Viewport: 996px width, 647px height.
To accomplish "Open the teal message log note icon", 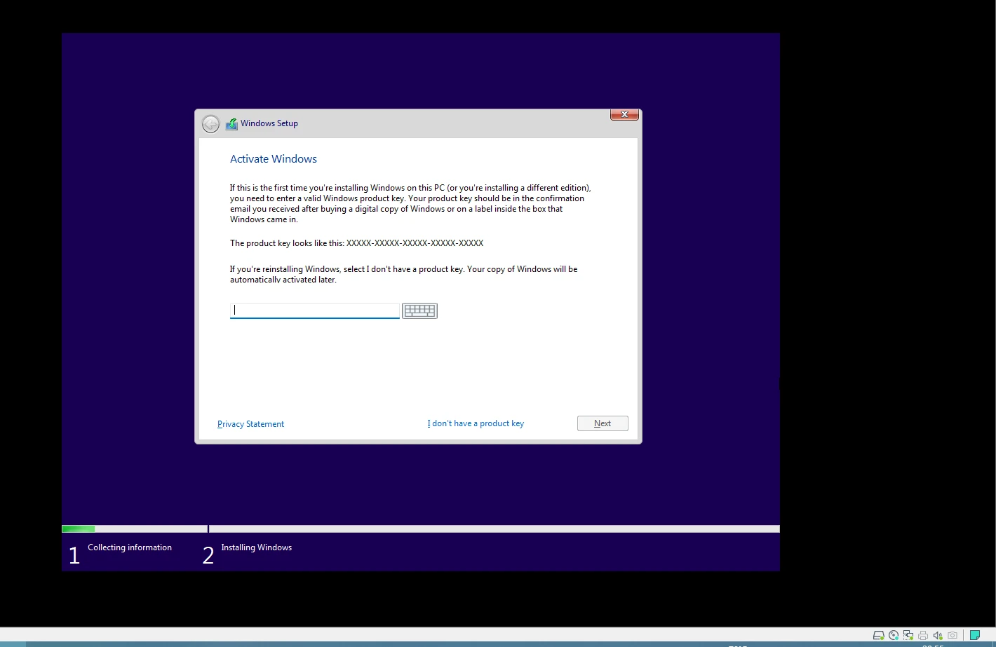I will pyautogui.click(x=975, y=636).
